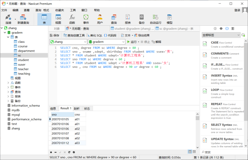Expand the 查询 tree node

(x=8, y=92)
